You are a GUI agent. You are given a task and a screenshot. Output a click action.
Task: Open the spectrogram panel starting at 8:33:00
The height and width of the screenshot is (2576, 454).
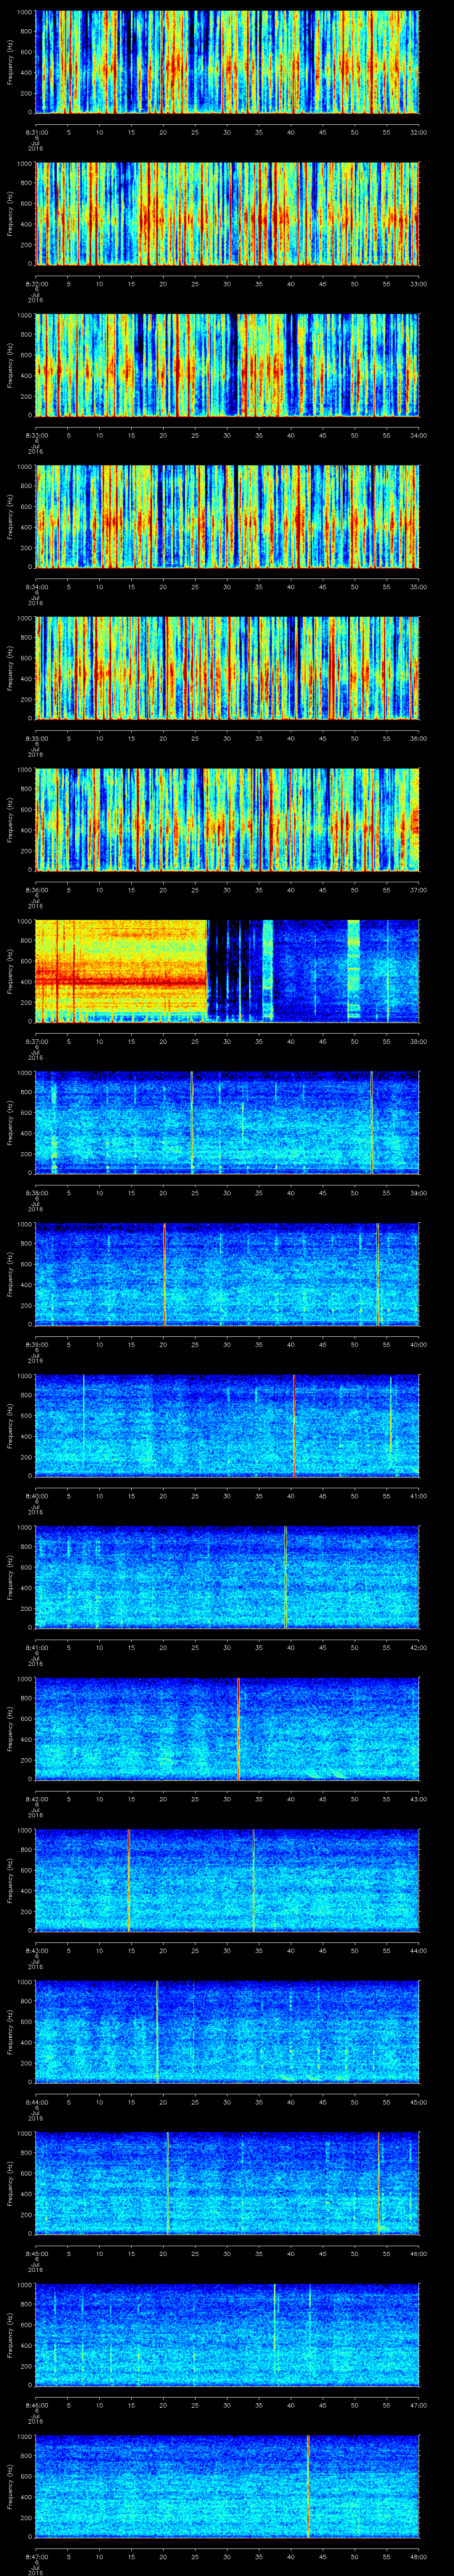click(227, 365)
